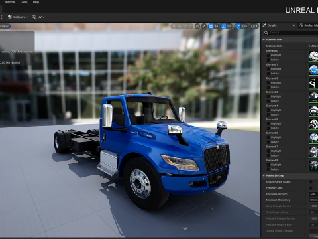Enable Highlight for Element 2
This screenshot has width=318, height=239.
coord(268,83)
